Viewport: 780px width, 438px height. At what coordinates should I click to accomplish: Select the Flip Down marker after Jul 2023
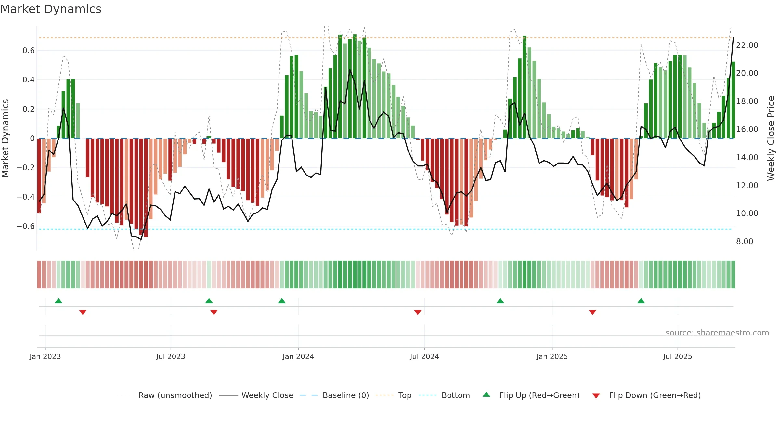click(x=214, y=312)
